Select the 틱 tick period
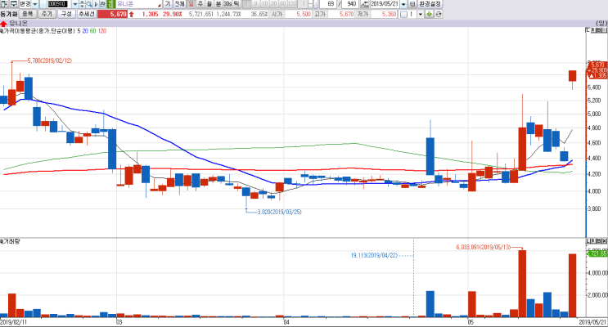 (236, 4)
